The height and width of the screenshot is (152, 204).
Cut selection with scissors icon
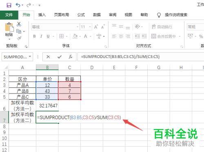point(19,24)
